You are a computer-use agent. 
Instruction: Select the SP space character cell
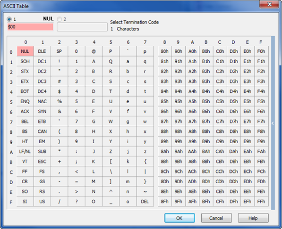59,51
